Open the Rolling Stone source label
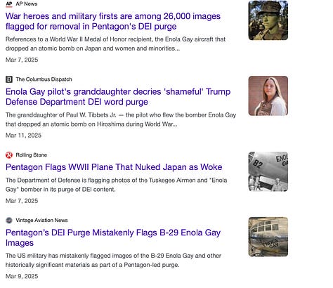This screenshot has width=333, height=288. pos(32,155)
